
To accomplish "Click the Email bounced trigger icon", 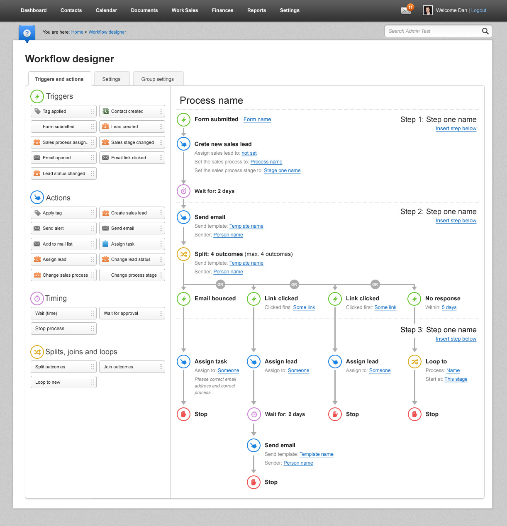I will point(183,299).
